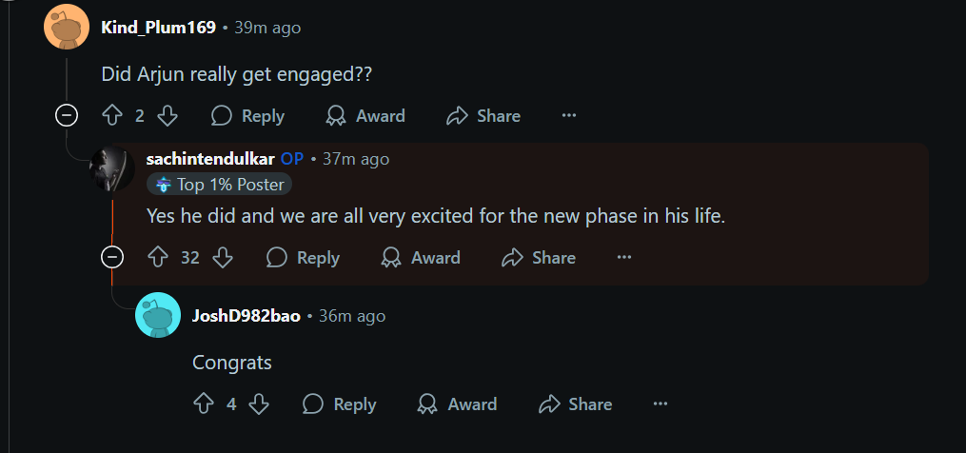Award sachintendulkar's reply
This screenshot has width=966, height=453.
pyautogui.click(x=421, y=258)
